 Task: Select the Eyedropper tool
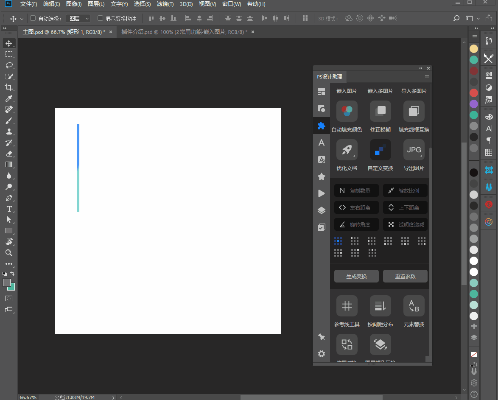(x=9, y=98)
